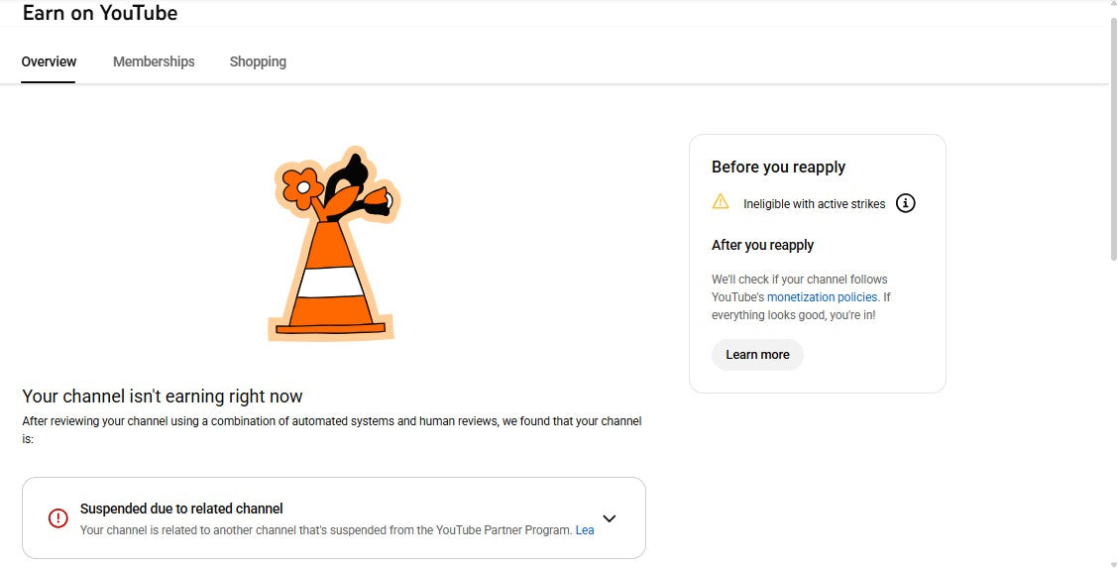
Task: Click the info icon beside active strikes
Action: point(905,203)
